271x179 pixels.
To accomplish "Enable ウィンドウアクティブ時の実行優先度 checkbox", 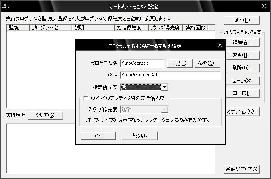I will click(86, 98).
